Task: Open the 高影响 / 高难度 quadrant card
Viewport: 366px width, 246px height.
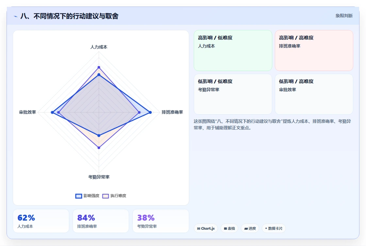Action: tap(314, 51)
